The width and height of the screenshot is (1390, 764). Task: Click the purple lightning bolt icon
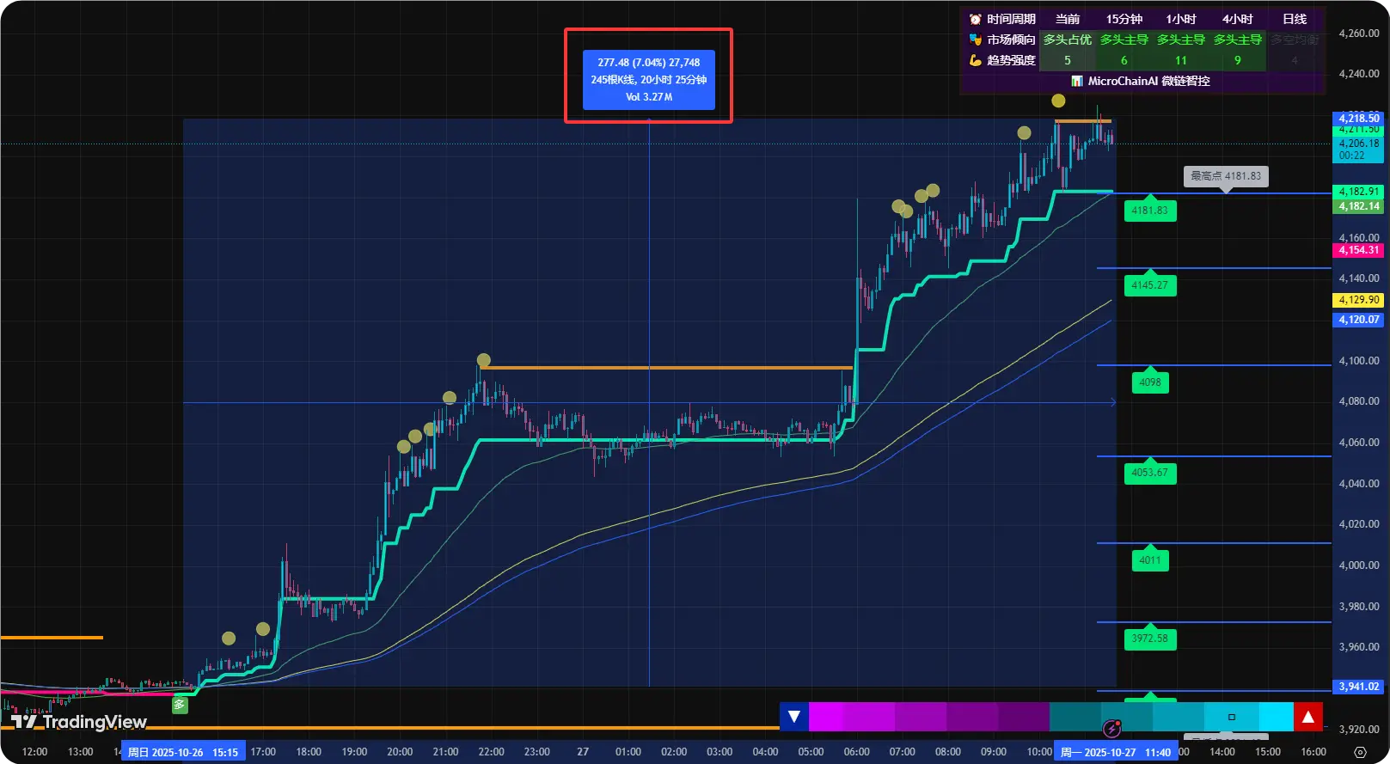point(1111,729)
